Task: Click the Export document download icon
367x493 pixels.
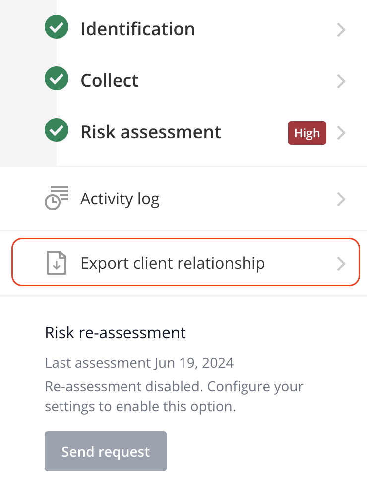Action: (x=57, y=263)
